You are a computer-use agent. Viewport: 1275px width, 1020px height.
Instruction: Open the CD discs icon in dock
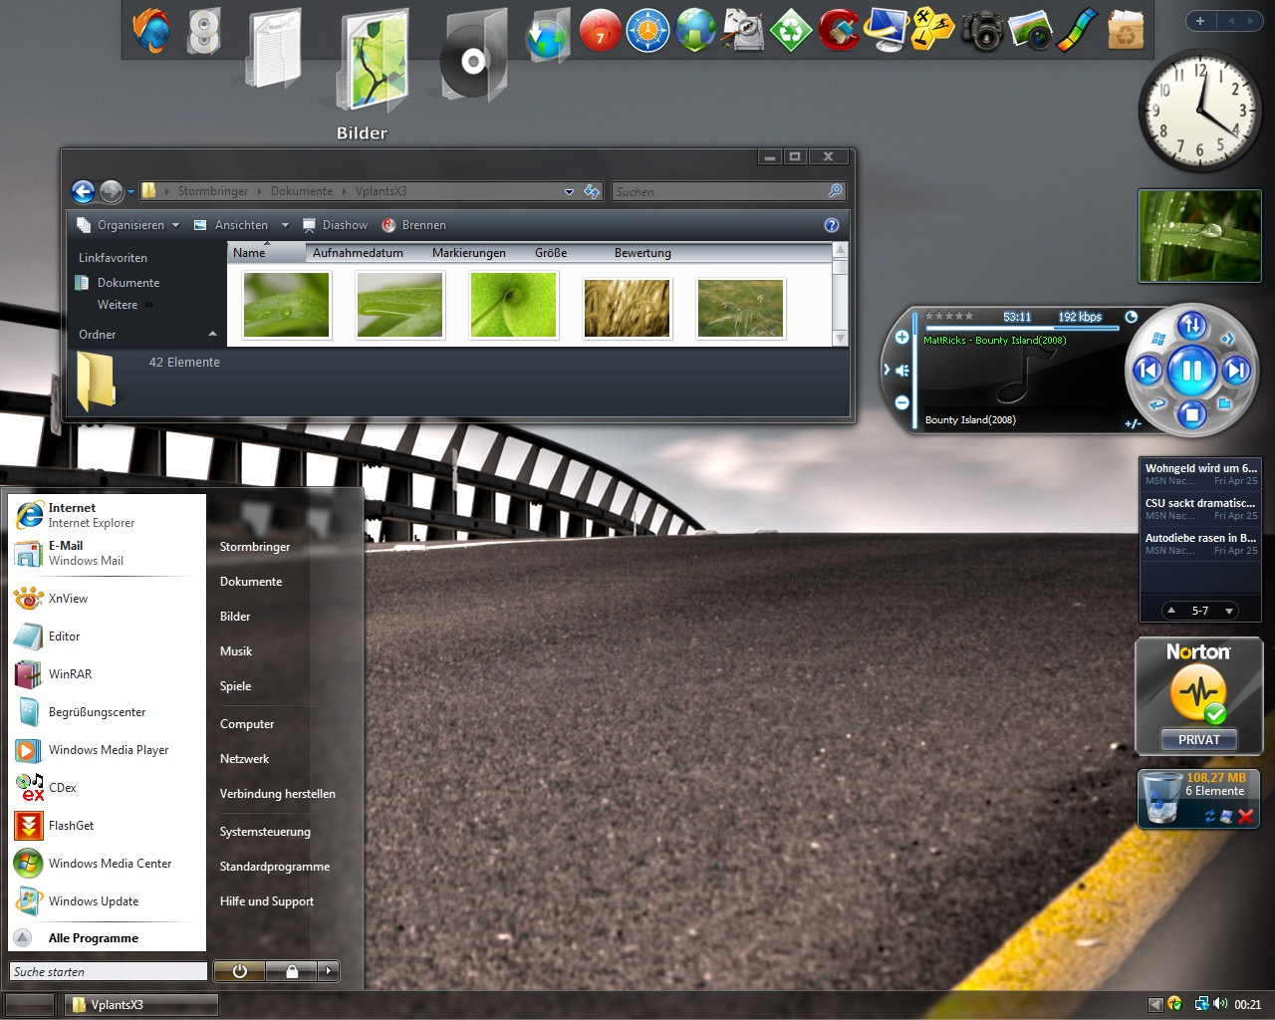(203, 32)
